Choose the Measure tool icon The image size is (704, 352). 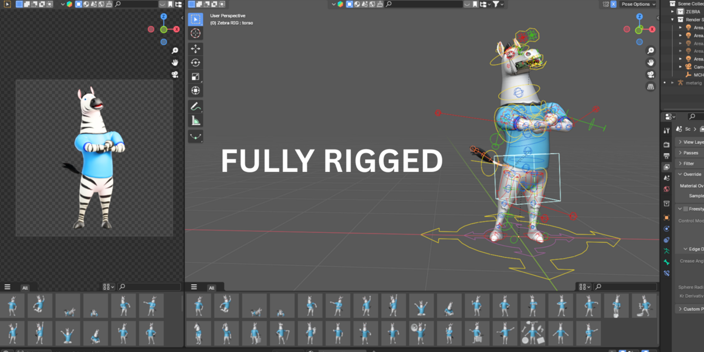(195, 121)
